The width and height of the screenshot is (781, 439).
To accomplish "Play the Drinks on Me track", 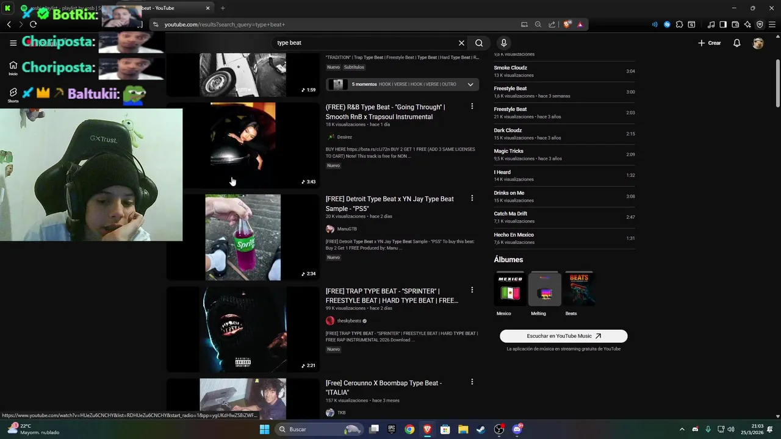I will coord(564,196).
